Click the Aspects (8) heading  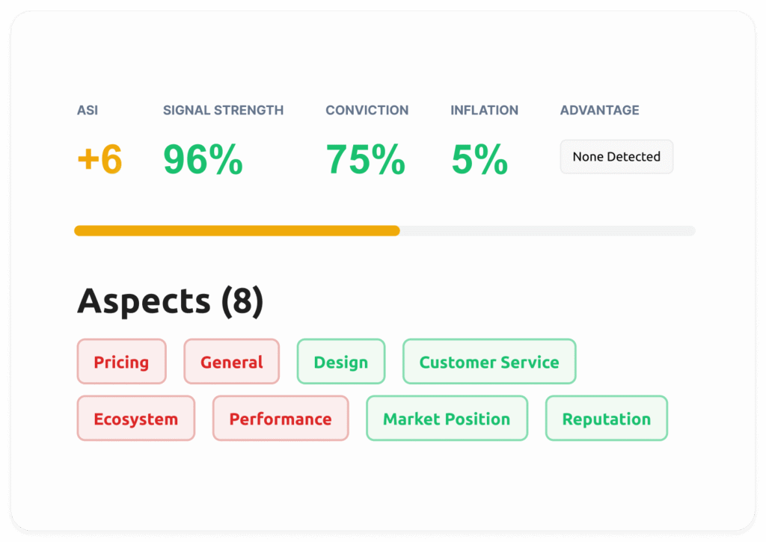click(x=170, y=301)
